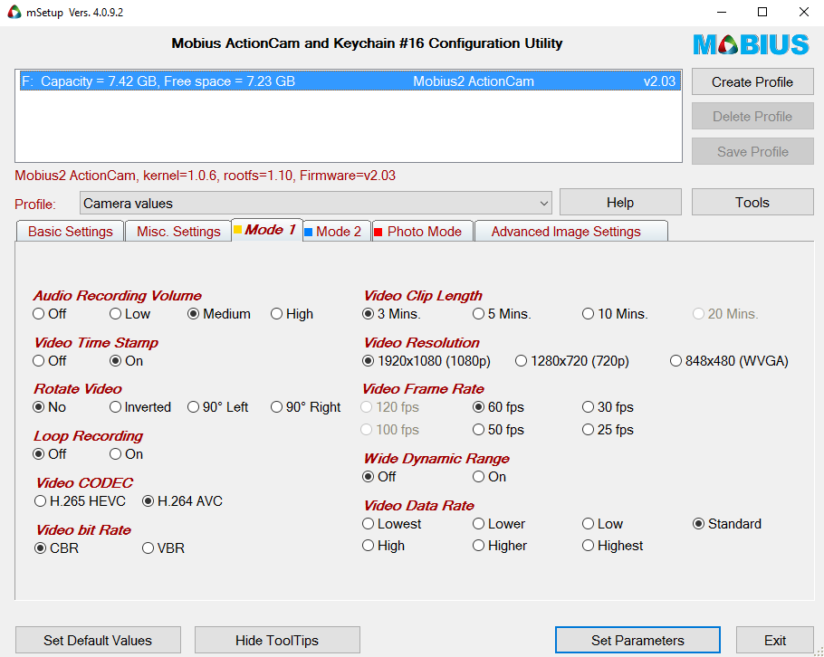Viewport: 824px width, 657px height.
Task: Select VBR video bit rate
Action: pos(163,548)
